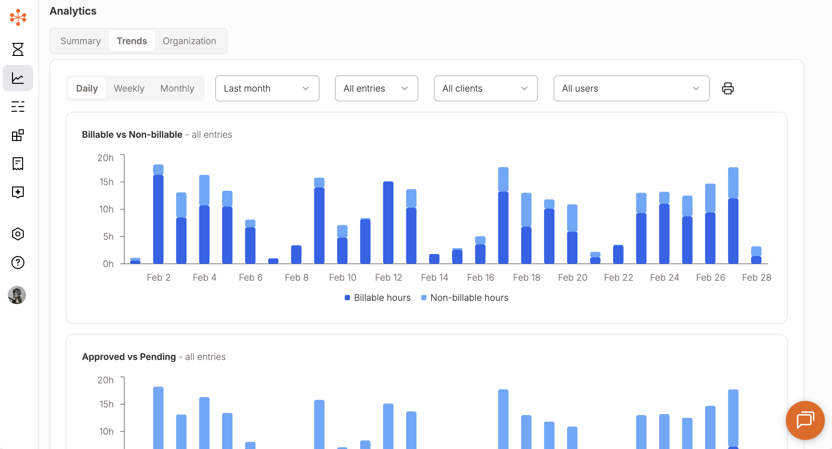
Task: Switch to the Summary tab
Action: [80, 41]
